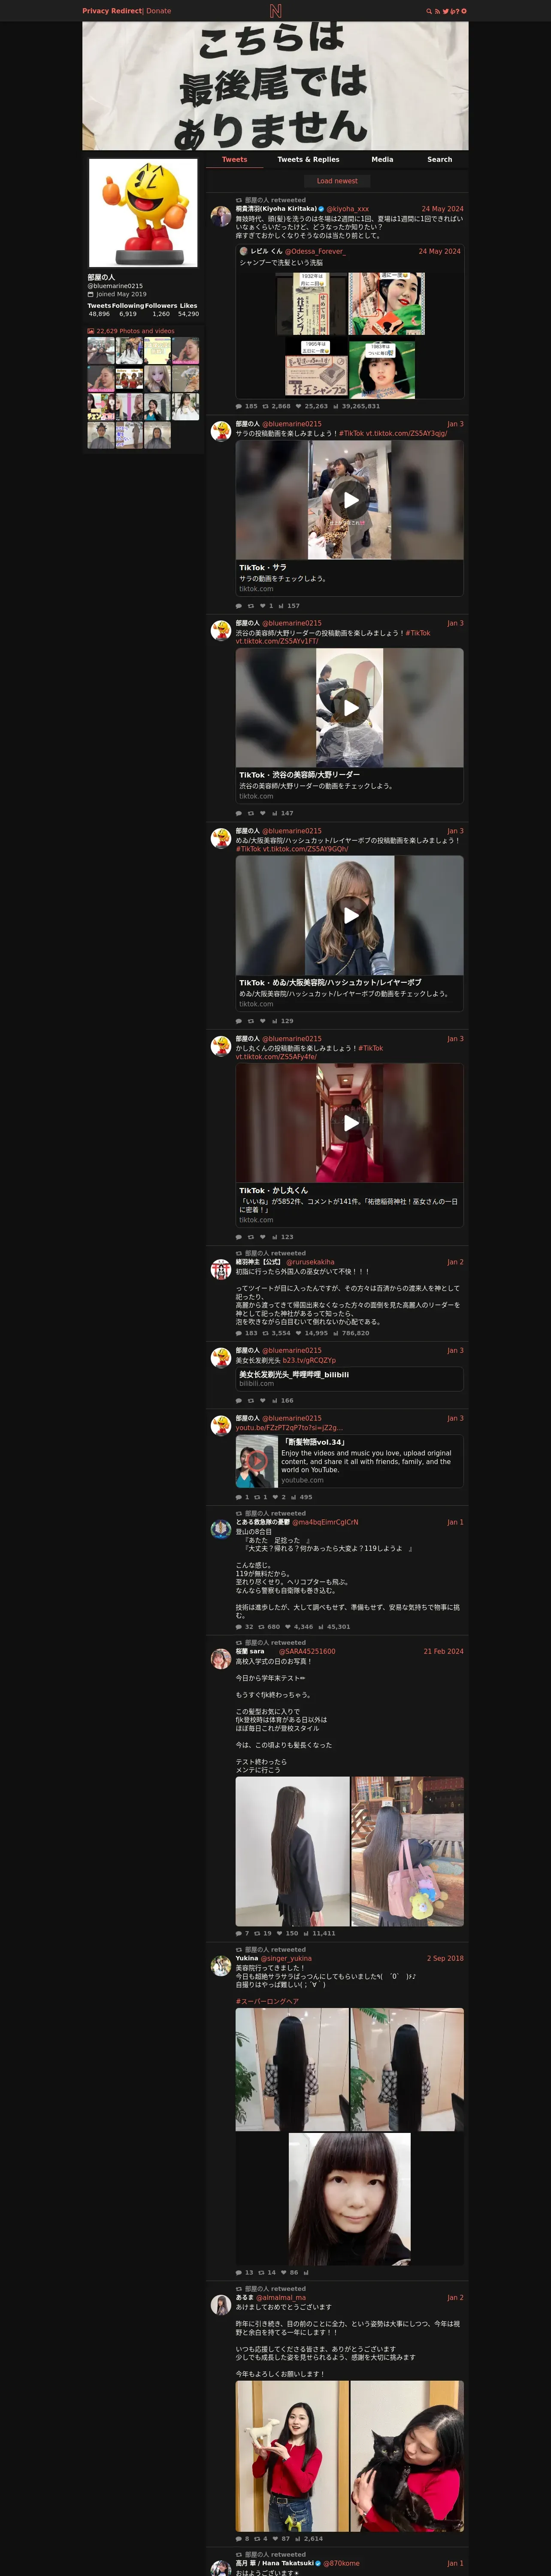Open Yukina's face portrait photo
The image size is (551, 2576).
tap(350, 2198)
